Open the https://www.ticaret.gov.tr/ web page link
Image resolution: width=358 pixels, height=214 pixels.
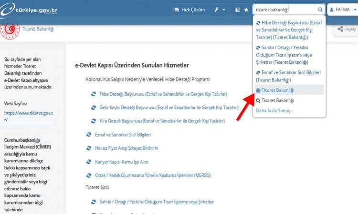[29, 116]
